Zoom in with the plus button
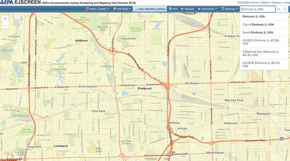The image size is (290, 161). [x=5, y=19]
